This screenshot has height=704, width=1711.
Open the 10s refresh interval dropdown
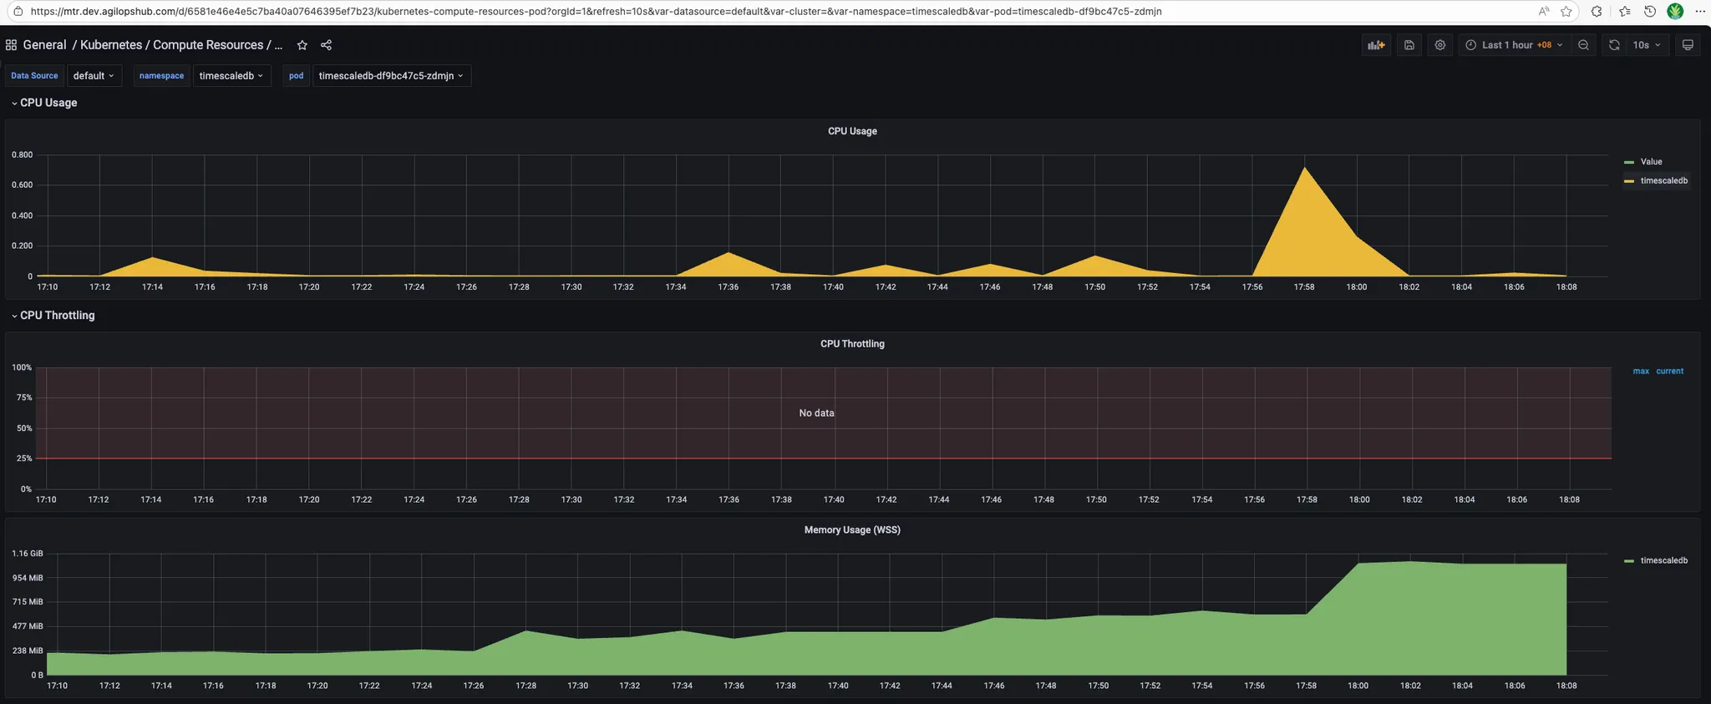[x=1647, y=45]
